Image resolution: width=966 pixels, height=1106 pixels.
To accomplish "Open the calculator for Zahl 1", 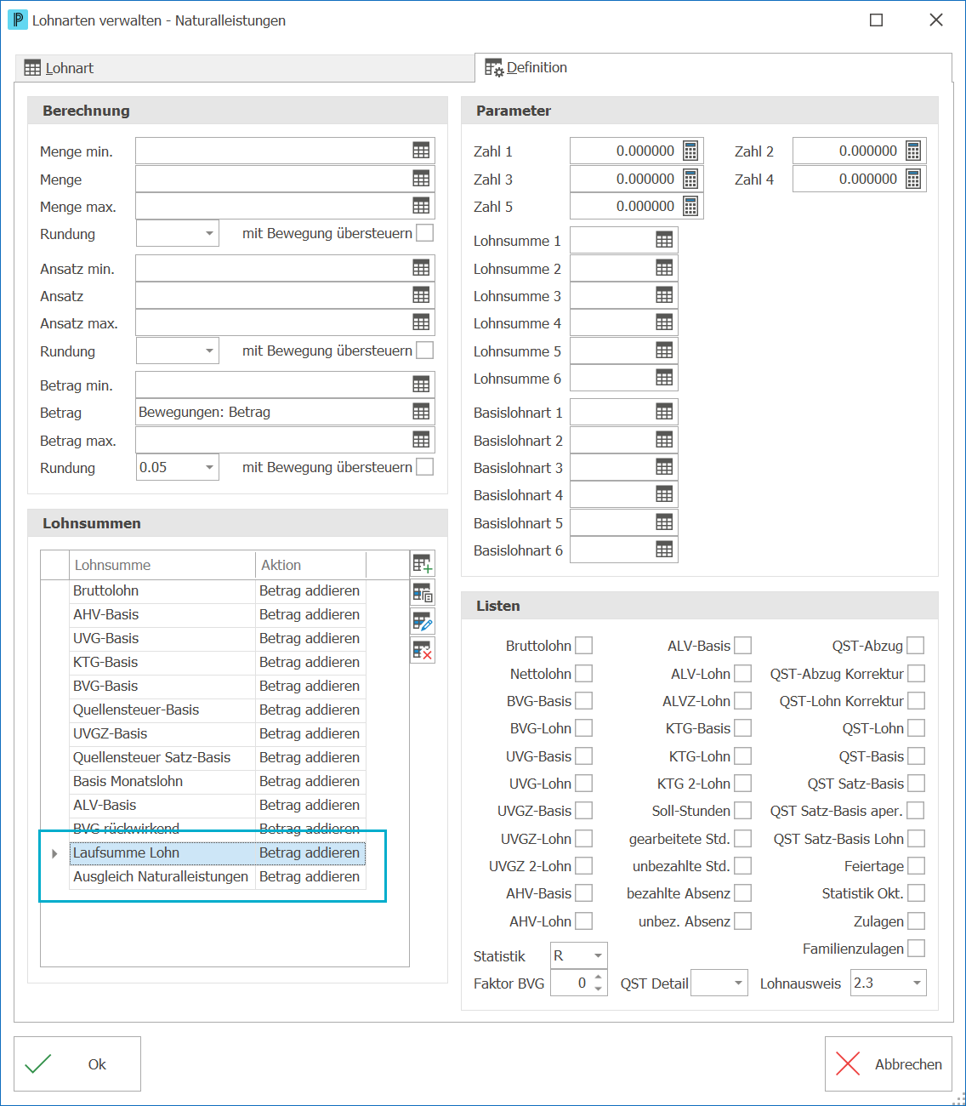I will click(x=690, y=151).
